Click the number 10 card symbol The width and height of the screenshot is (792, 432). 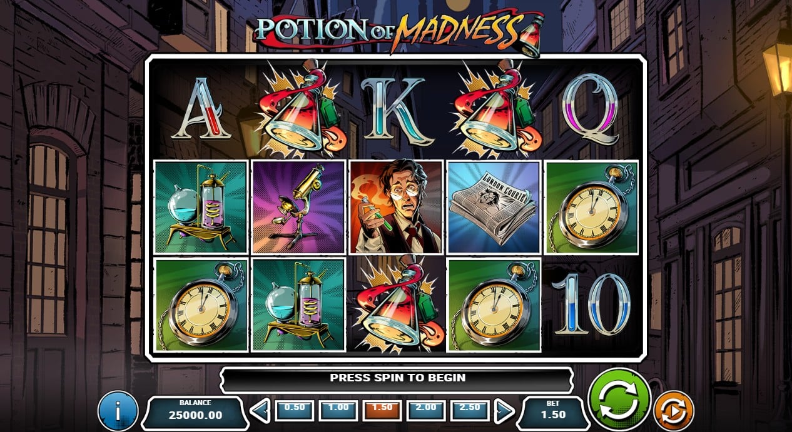pyautogui.click(x=591, y=304)
